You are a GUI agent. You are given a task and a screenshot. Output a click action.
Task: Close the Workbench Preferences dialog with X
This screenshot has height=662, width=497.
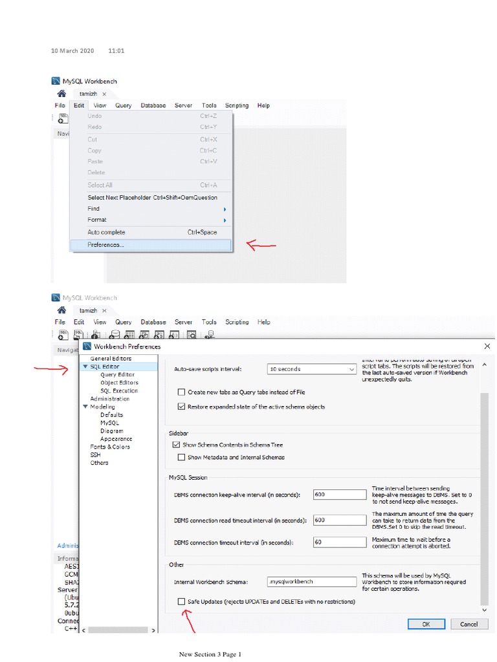(x=487, y=347)
